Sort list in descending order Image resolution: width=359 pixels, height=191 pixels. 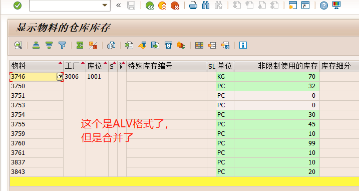click(x=49, y=45)
